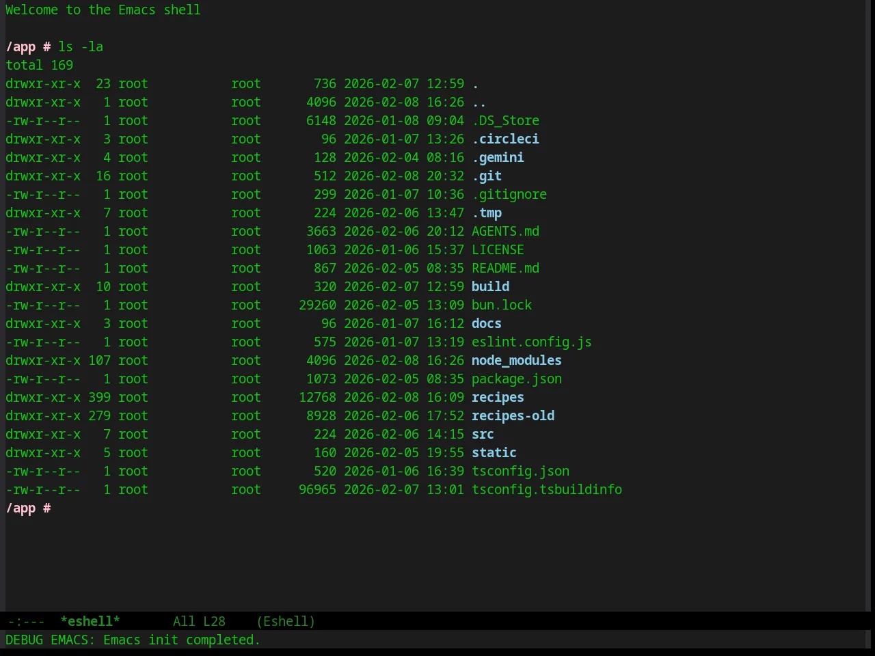875x656 pixels.
Task: Click the timestamp 20:32 for .git
Action: [x=445, y=176]
